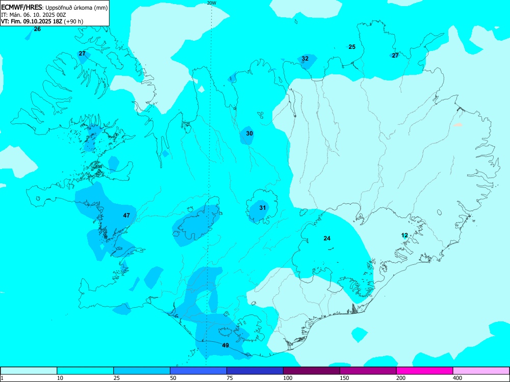The height and width of the screenshot is (382, 510).
Task: Click the 200–400 mm legend swatch
Action: coord(425,371)
